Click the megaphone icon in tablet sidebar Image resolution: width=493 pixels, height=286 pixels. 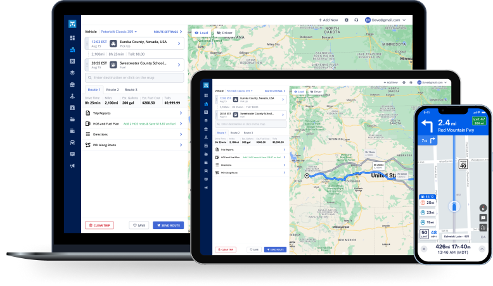(206, 188)
